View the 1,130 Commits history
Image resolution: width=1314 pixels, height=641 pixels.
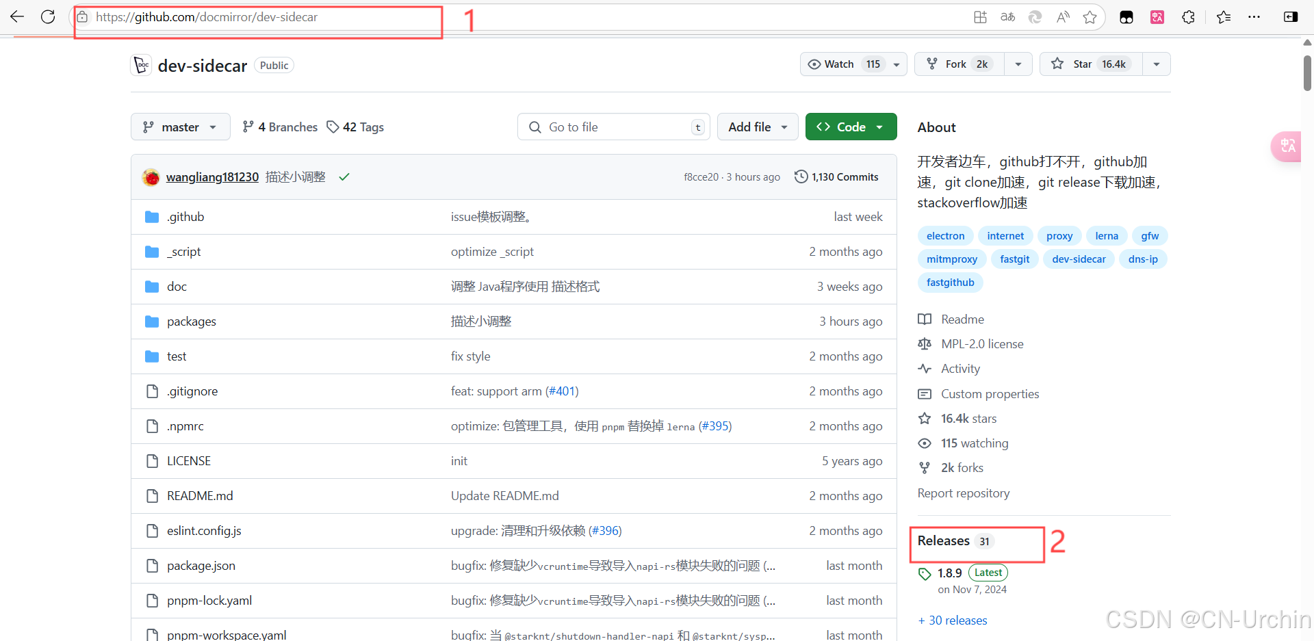(836, 177)
